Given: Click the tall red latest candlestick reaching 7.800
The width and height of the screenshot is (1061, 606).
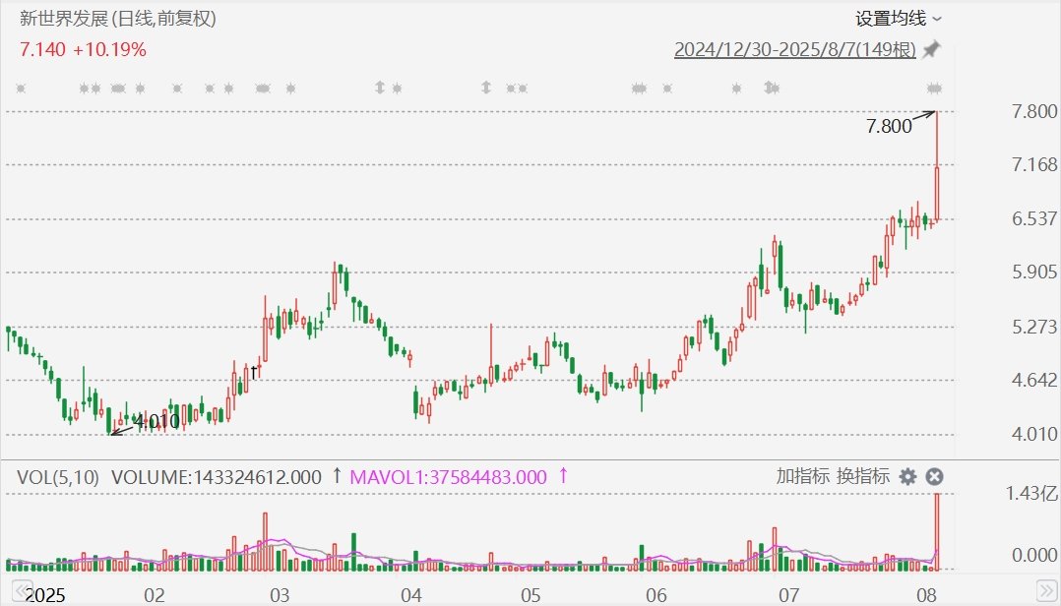Looking at the screenshot, I should 937,165.
